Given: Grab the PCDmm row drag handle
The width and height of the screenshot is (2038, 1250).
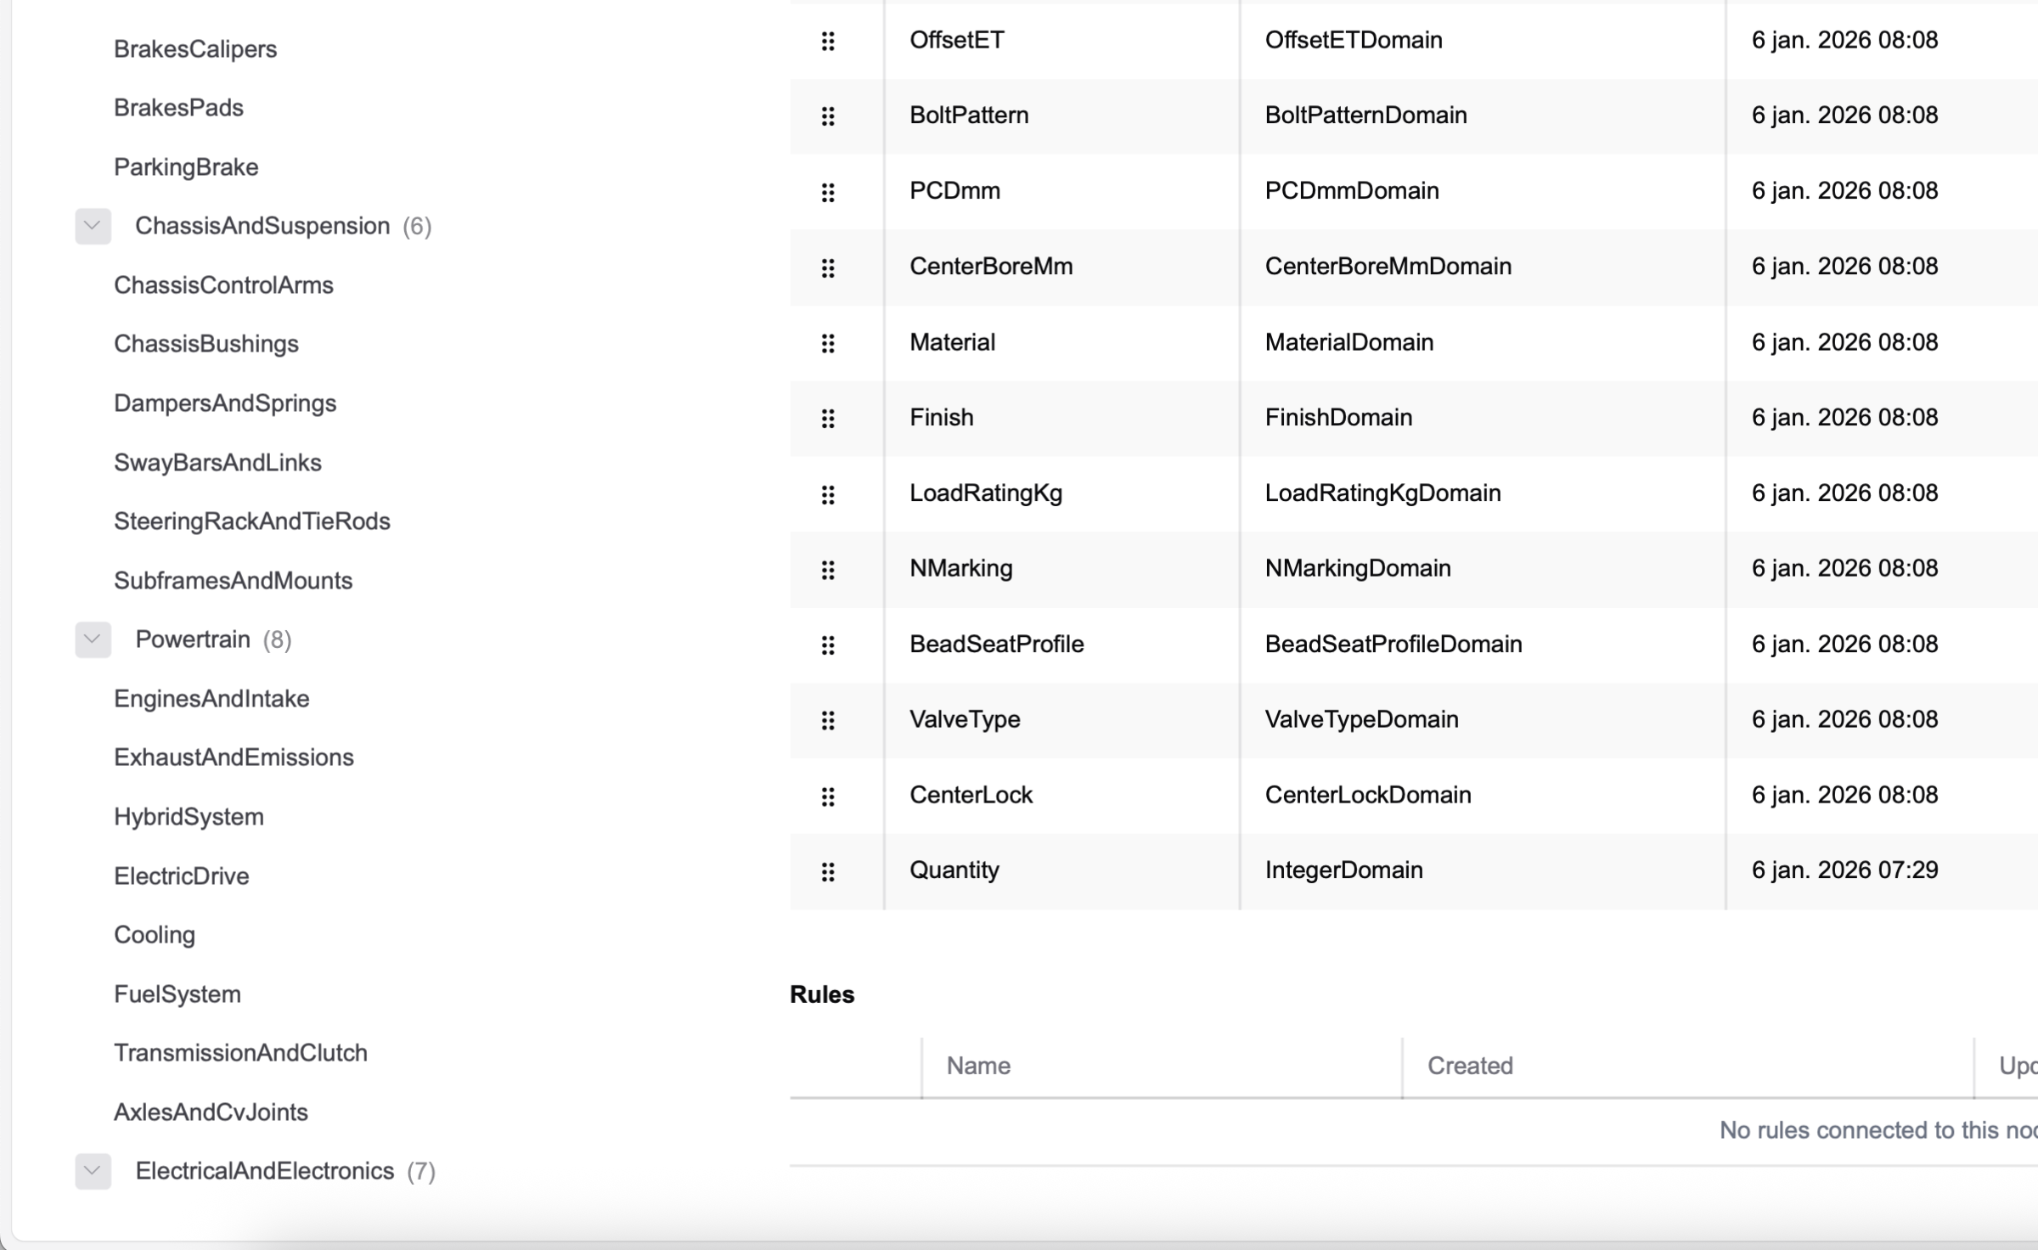Looking at the screenshot, I should coord(828,192).
